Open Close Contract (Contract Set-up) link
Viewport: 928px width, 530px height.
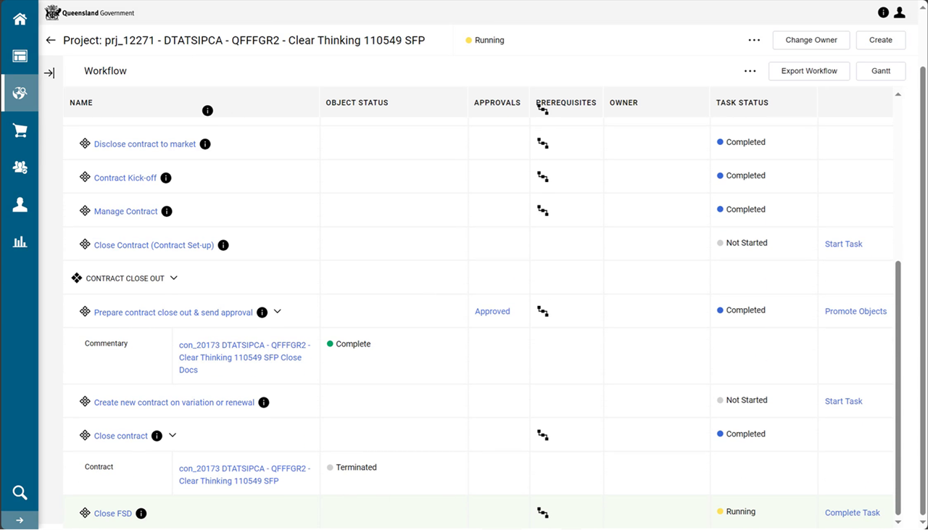coord(154,246)
